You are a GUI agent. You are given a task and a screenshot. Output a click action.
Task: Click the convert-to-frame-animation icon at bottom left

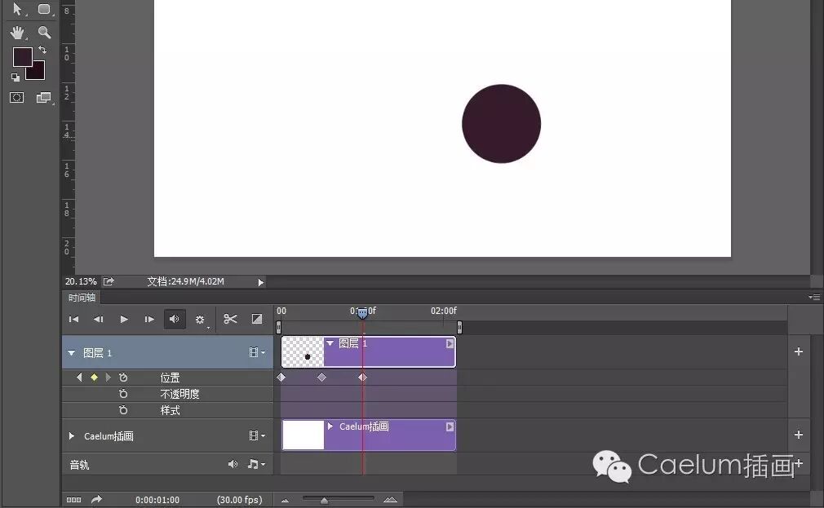click(75, 499)
